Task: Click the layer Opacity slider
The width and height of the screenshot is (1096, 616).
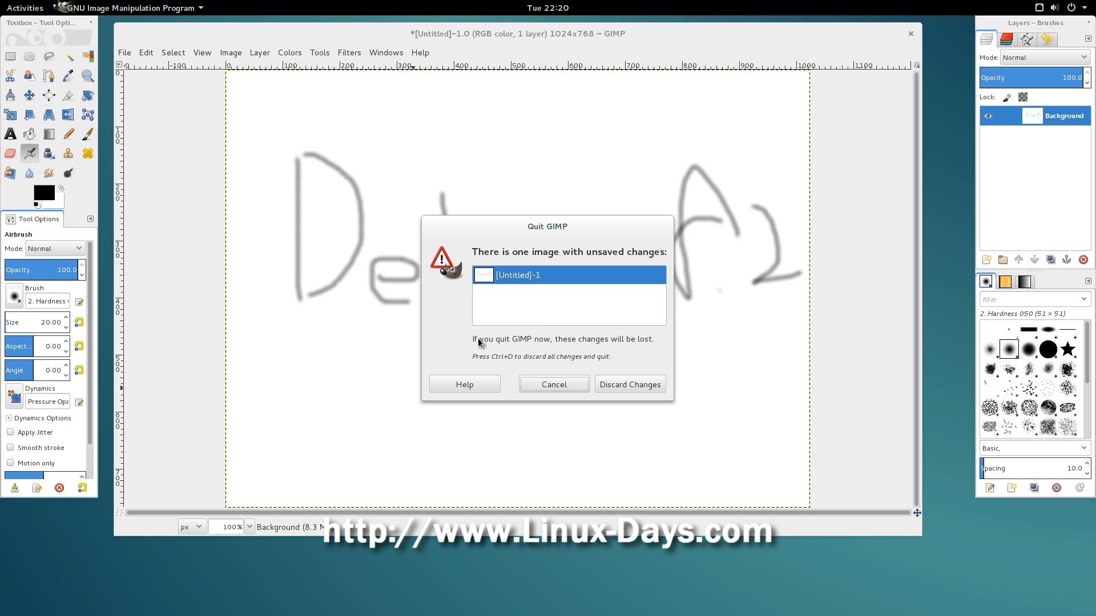Action: pyautogui.click(x=1031, y=78)
